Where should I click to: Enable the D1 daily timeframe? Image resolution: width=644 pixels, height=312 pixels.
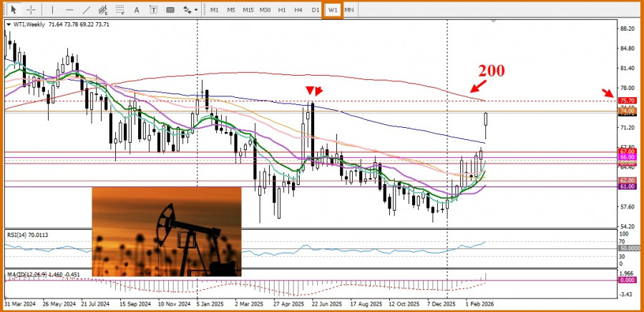pos(315,10)
